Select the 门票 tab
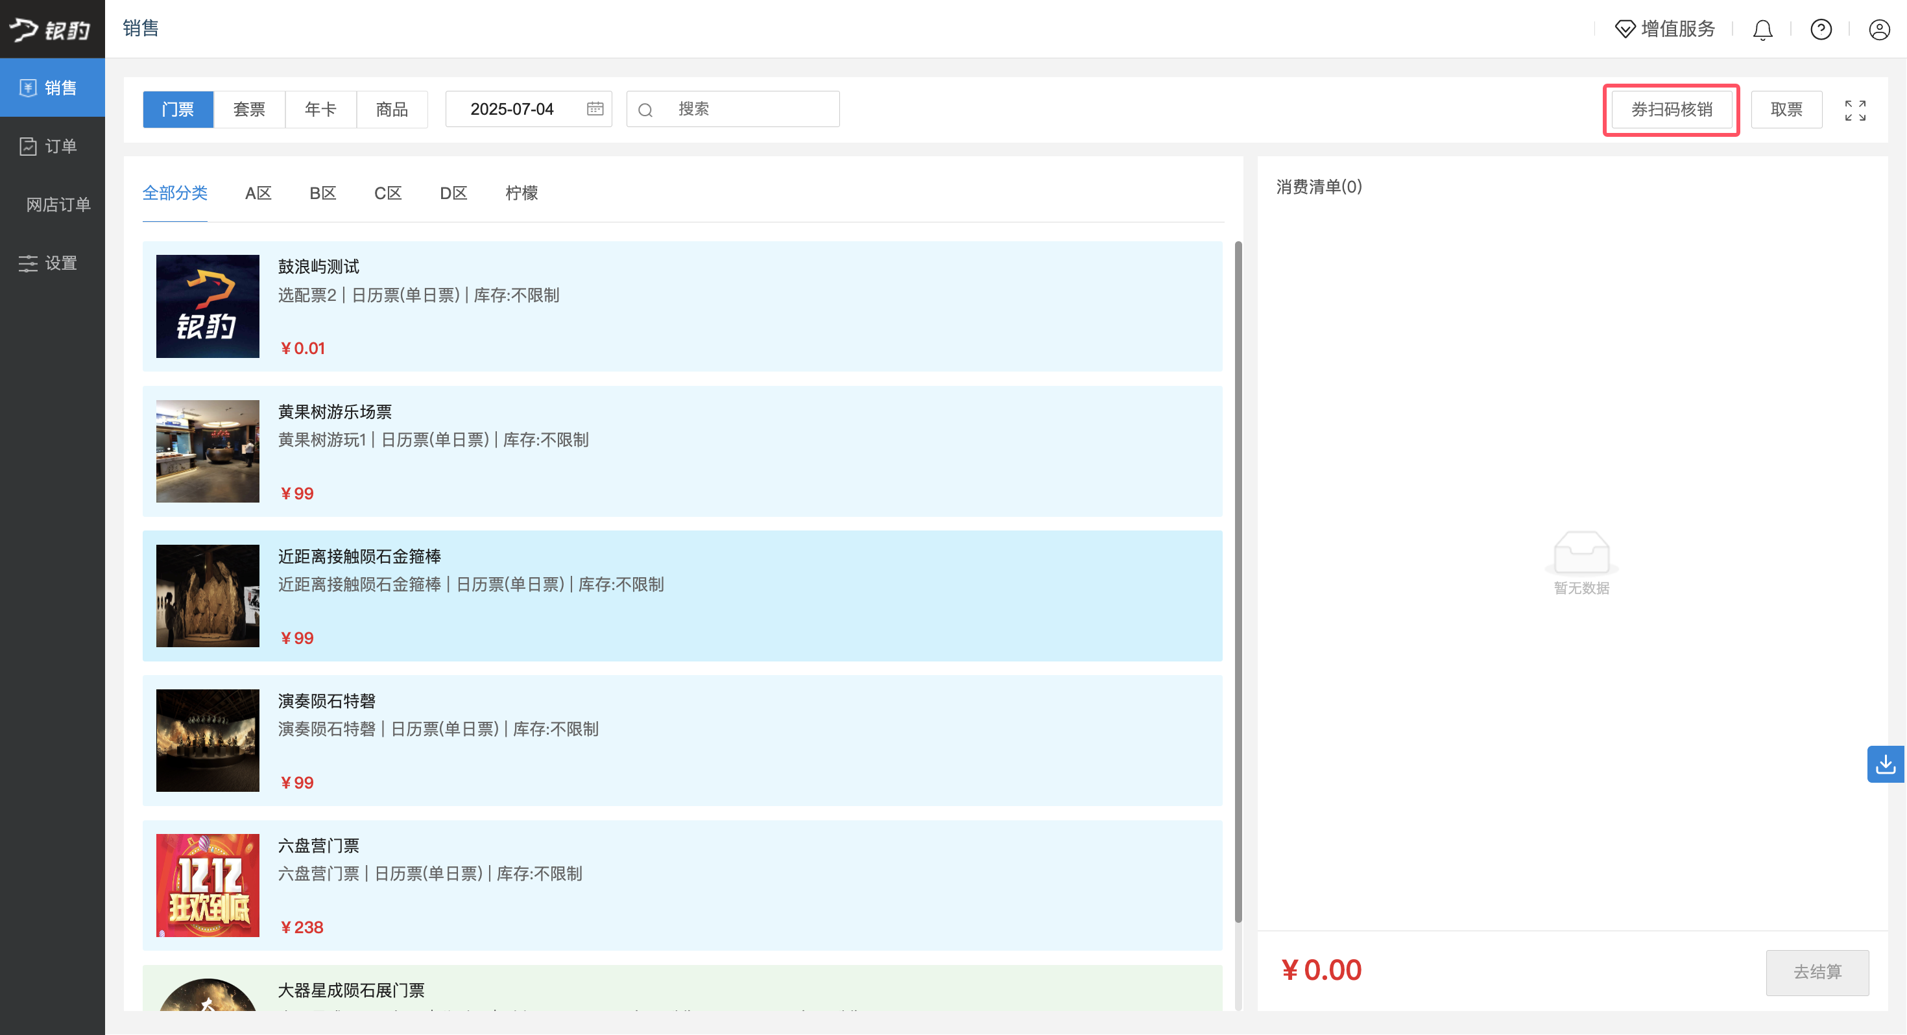 pyautogui.click(x=178, y=110)
